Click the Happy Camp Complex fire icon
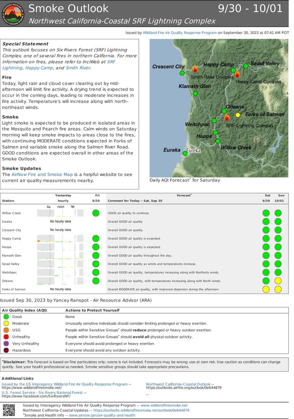Viewport: 294px width, 419px height. [x=237, y=74]
